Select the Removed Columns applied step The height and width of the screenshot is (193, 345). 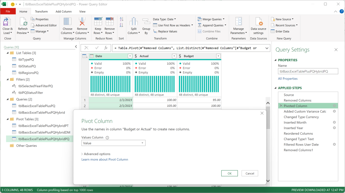pyautogui.click(x=297, y=100)
